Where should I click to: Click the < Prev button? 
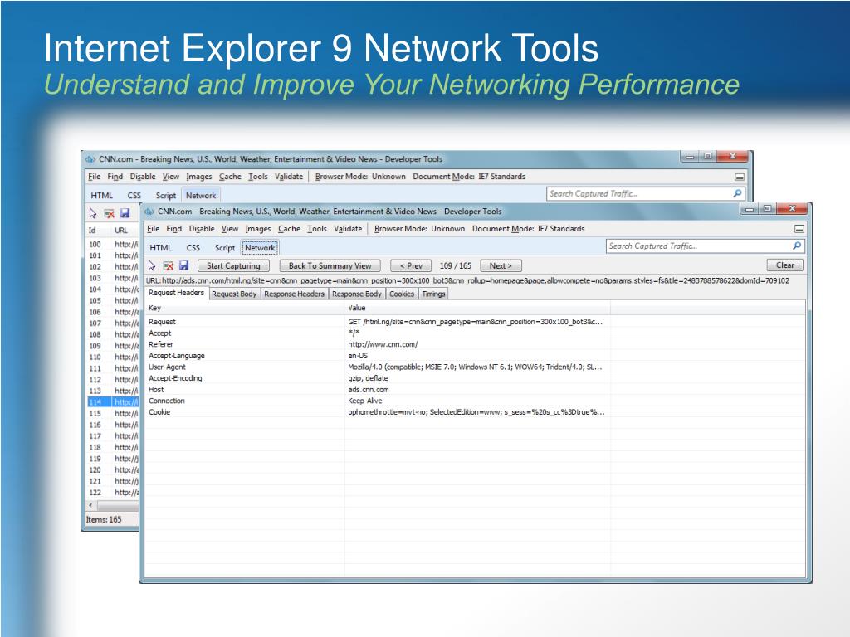(411, 266)
